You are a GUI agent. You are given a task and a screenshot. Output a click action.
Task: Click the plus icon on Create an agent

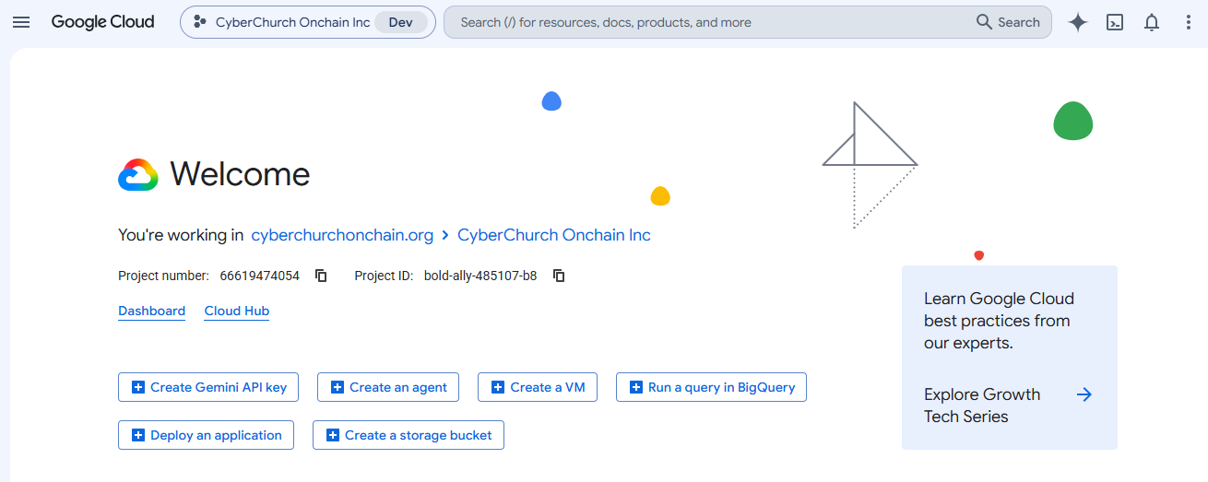(338, 387)
